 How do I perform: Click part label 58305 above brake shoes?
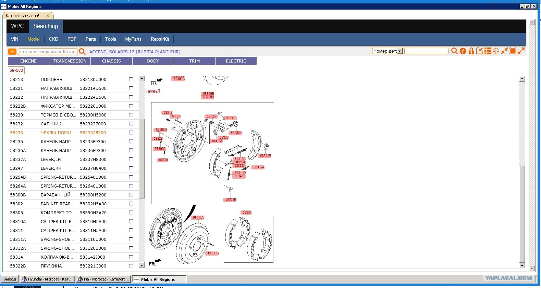click(x=247, y=212)
